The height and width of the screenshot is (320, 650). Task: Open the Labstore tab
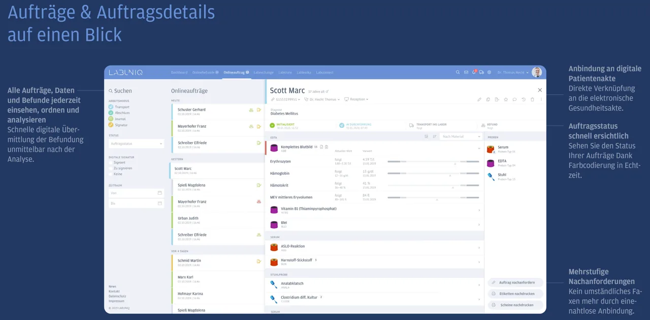coord(285,73)
